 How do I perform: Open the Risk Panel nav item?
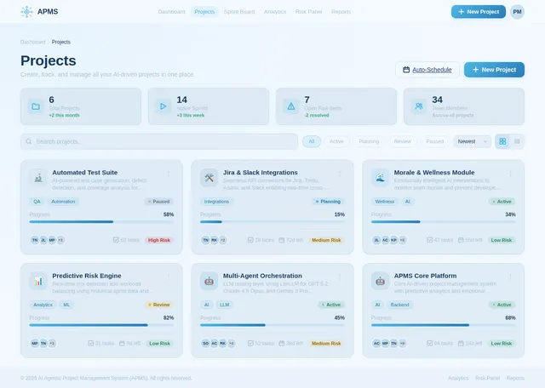pos(308,12)
